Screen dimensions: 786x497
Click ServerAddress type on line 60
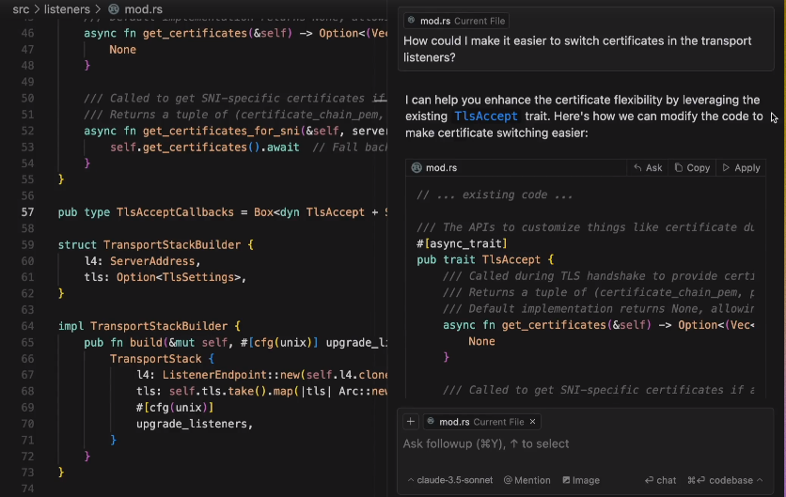coord(152,261)
